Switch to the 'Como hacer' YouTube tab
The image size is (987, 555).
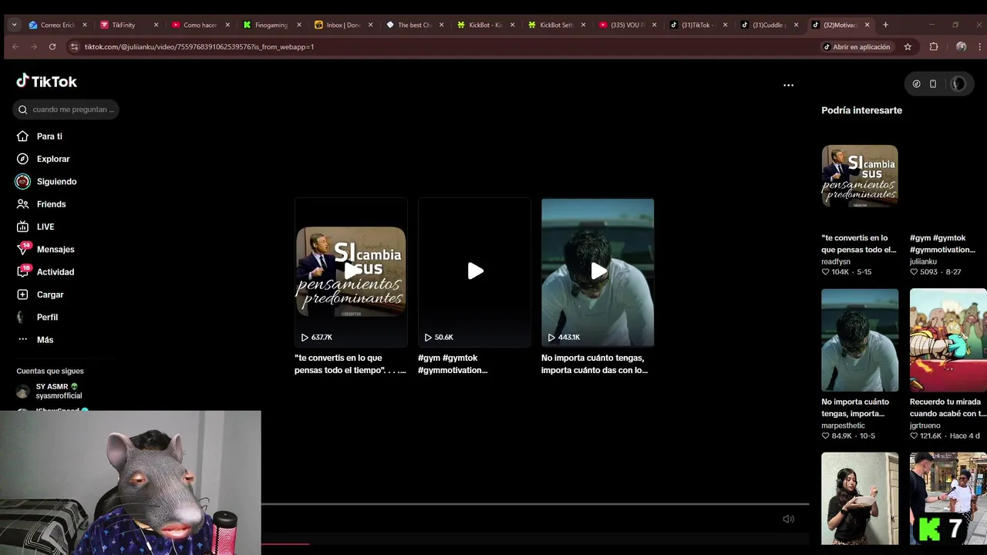pyautogui.click(x=201, y=25)
